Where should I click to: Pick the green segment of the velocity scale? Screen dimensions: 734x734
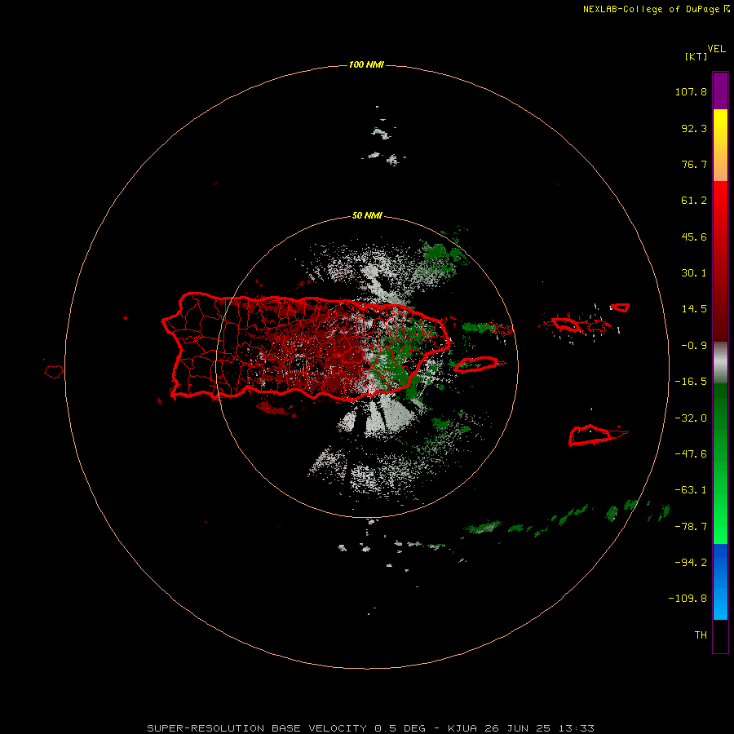coord(720,463)
